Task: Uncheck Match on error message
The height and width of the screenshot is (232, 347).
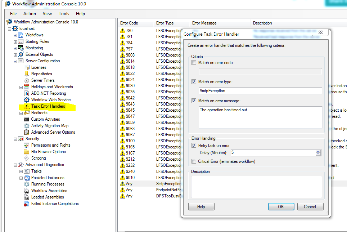Action: pos(194,101)
